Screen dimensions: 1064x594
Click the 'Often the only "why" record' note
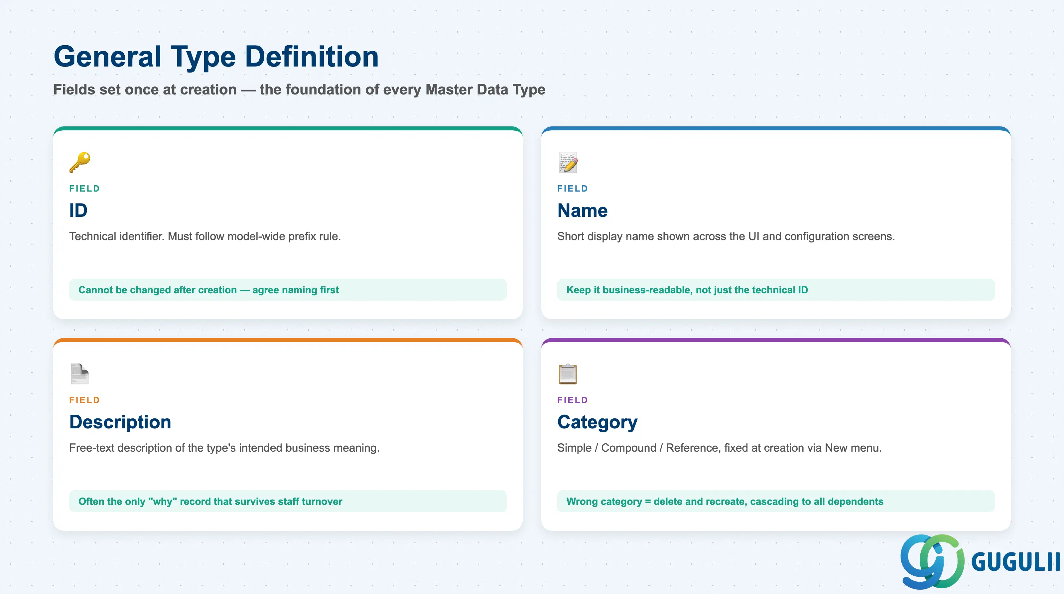click(288, 501)
